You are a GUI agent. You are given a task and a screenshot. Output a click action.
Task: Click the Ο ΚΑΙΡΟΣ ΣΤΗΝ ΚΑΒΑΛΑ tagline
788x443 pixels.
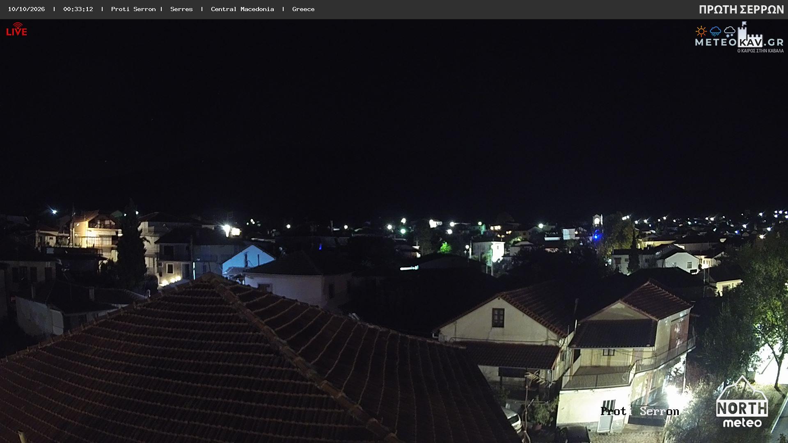tap(761, 51)
